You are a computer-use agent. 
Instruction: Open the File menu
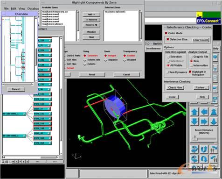coord(6,8)
